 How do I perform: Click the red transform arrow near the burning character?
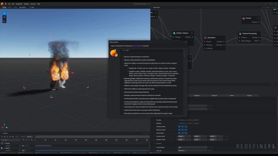click(x=72, y=73)
